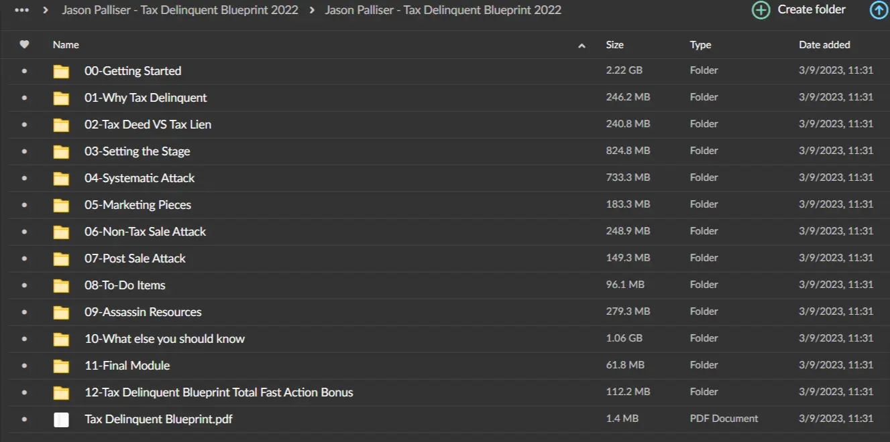Click the 09-Assassin Resources folder icon
This screenshot has height=442, width=890.
[61, 312]
